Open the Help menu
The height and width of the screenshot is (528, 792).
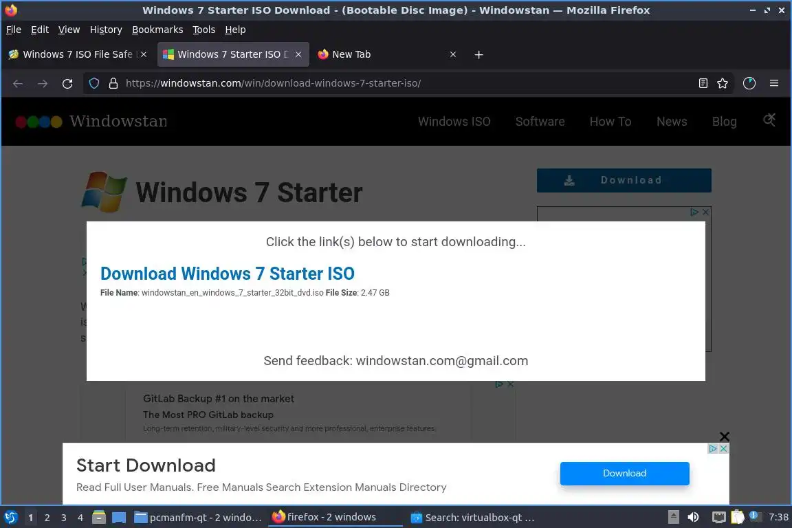click(x=235, y=30)
